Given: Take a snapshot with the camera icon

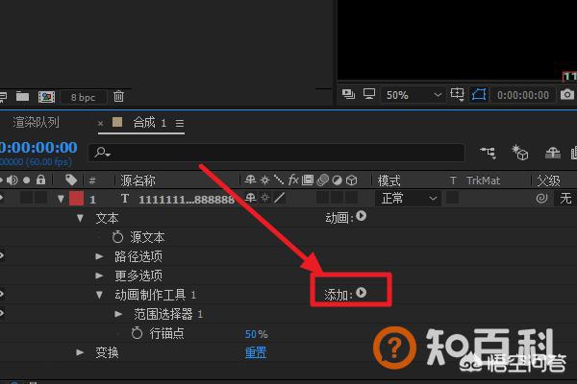Looking at the screenshot, I should (x=567, y=95).
